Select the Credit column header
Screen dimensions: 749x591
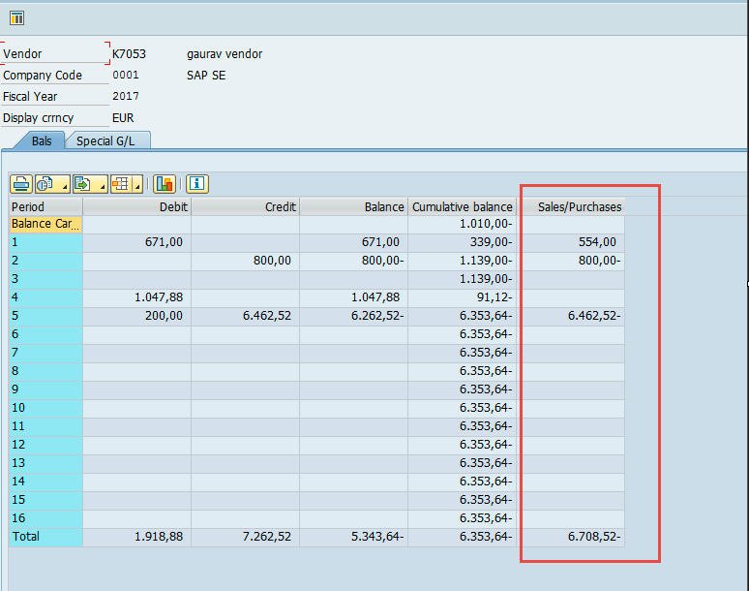point(246,206)
